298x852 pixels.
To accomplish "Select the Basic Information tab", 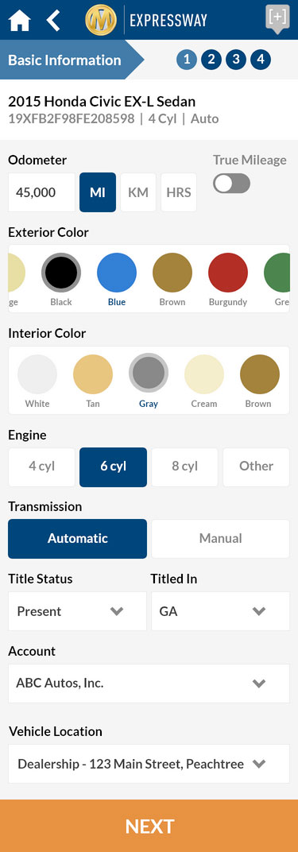I will (x=64, y=60).
